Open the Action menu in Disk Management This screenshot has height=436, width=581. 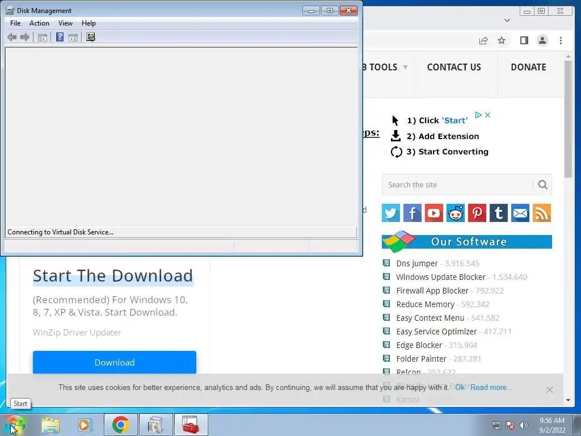39,23
